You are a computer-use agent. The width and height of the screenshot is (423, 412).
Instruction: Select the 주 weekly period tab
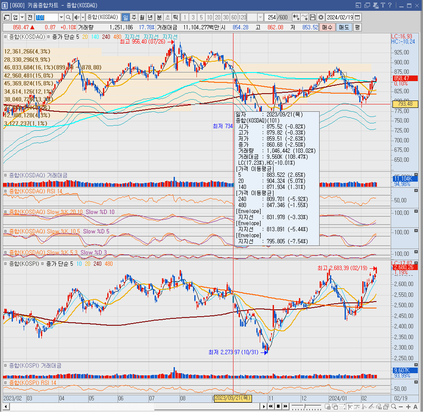pyautogui.click(x=134, y=18)
